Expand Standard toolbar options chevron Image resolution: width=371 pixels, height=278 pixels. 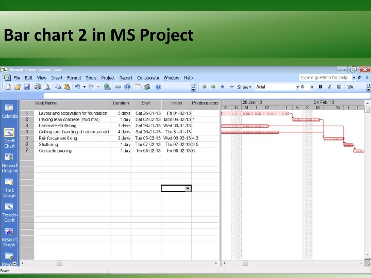pyautogui.click(x=193, y=87)
